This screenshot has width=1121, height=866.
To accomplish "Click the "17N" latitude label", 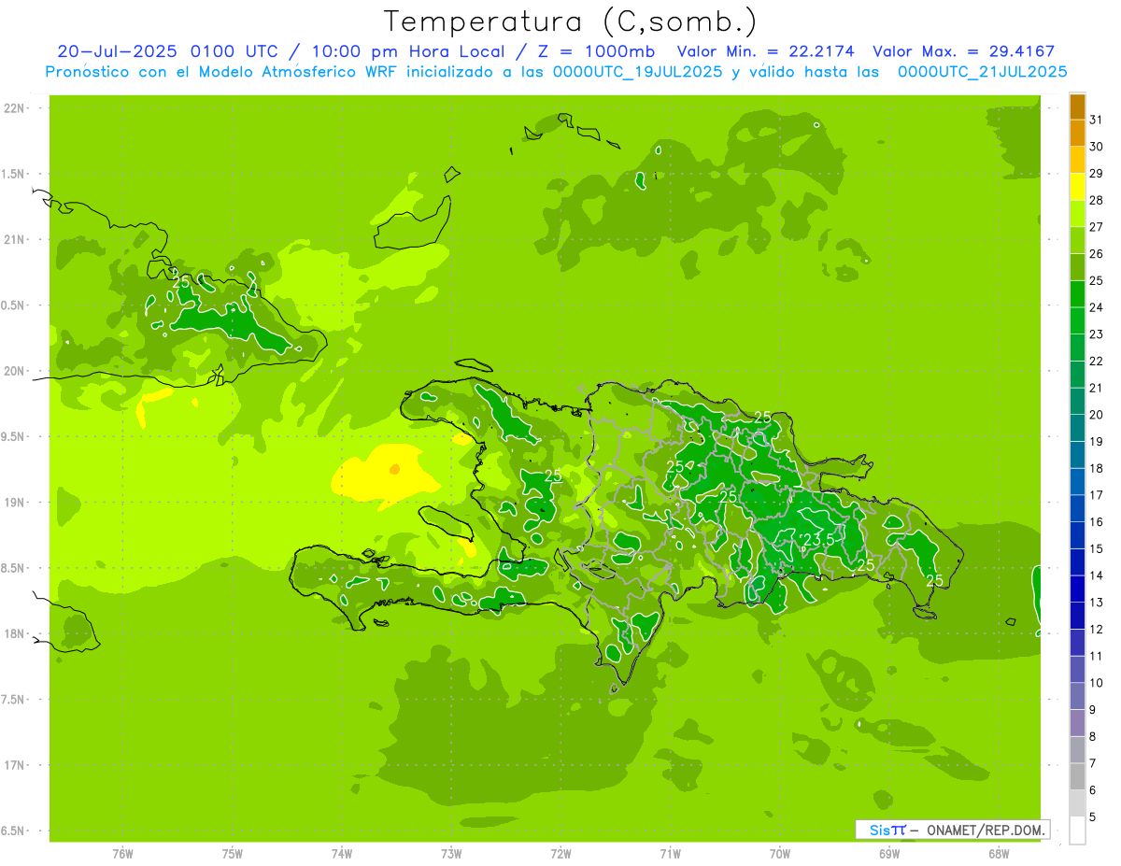I will click(14, 765).
